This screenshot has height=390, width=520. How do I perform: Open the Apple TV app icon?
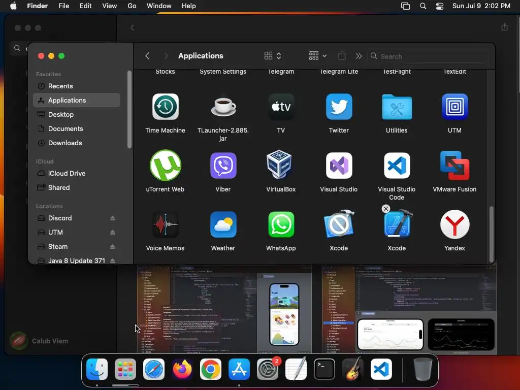(281, 107)
